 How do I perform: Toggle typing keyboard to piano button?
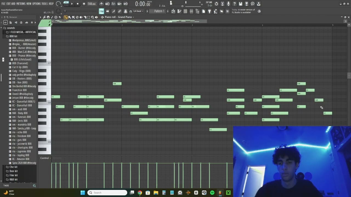click(101, 11)
